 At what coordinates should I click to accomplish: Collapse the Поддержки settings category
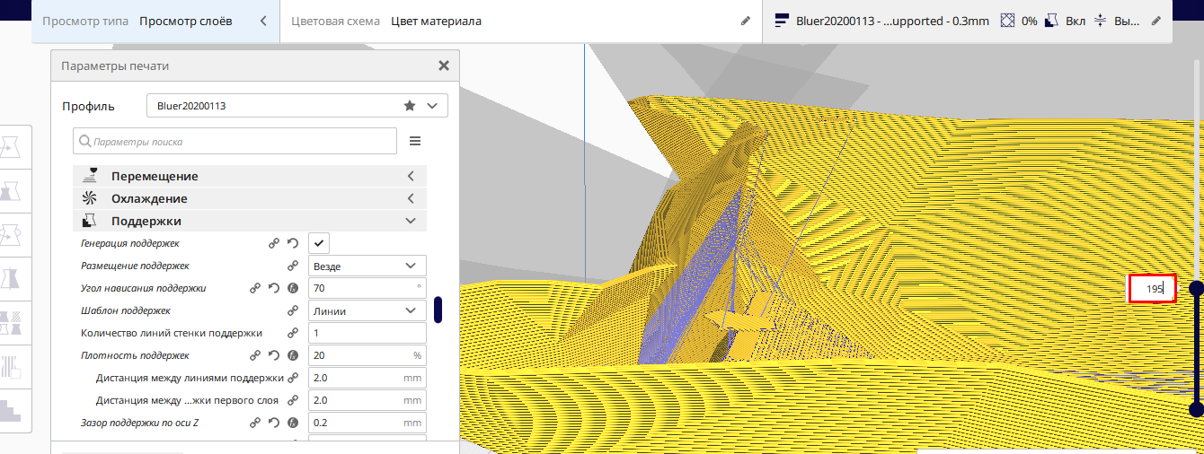250,221
